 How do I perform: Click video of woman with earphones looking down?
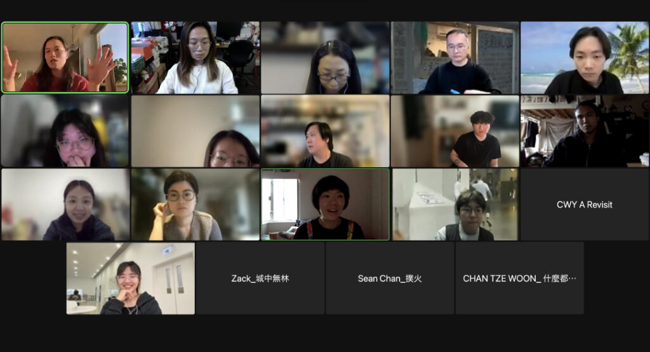[325, 58]
